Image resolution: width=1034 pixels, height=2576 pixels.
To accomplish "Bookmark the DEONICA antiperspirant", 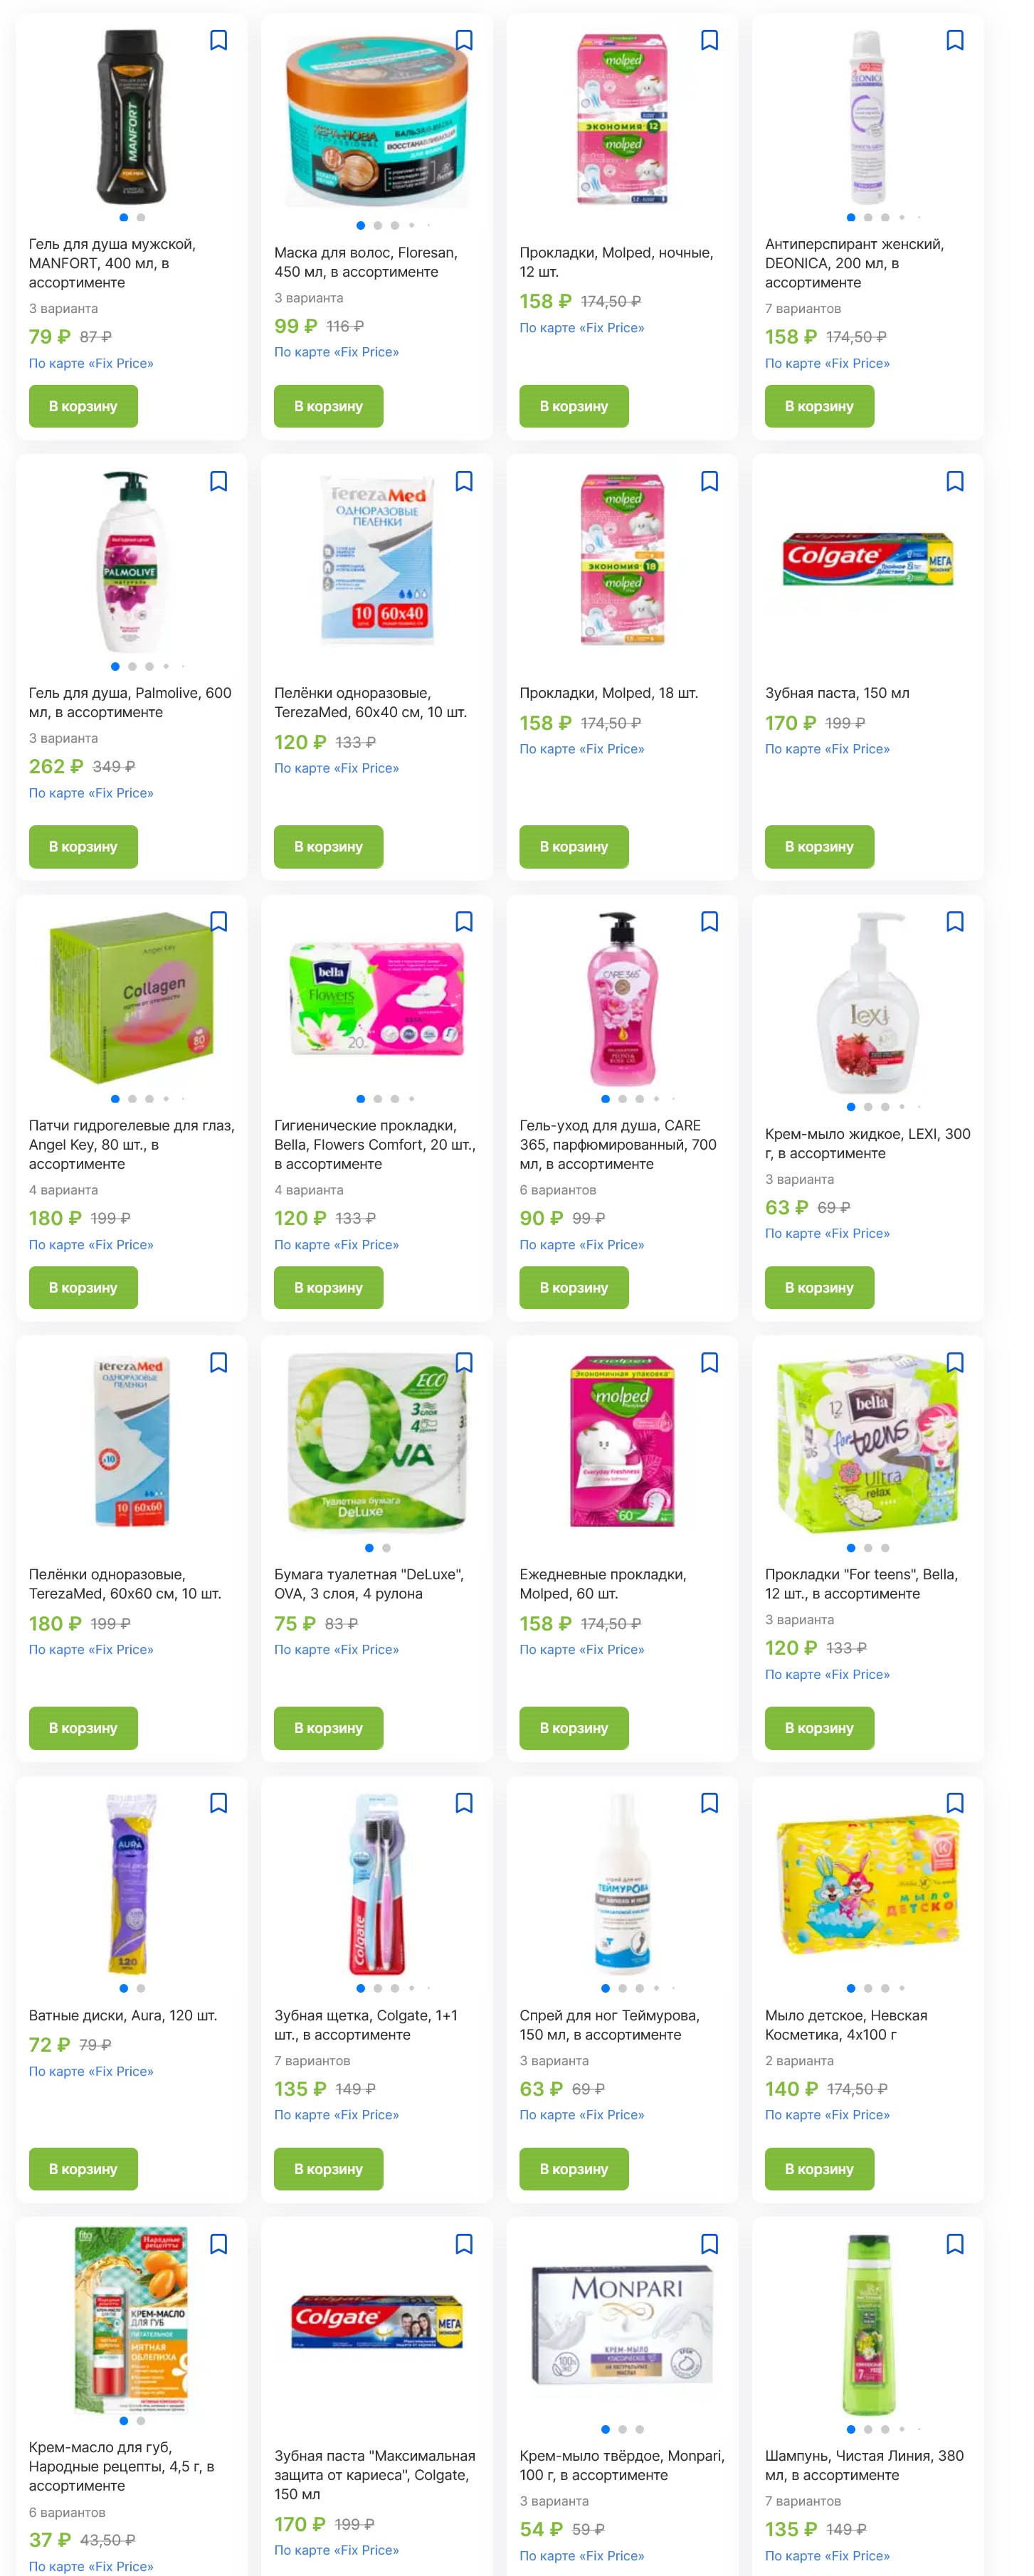I will coord(955,40).
